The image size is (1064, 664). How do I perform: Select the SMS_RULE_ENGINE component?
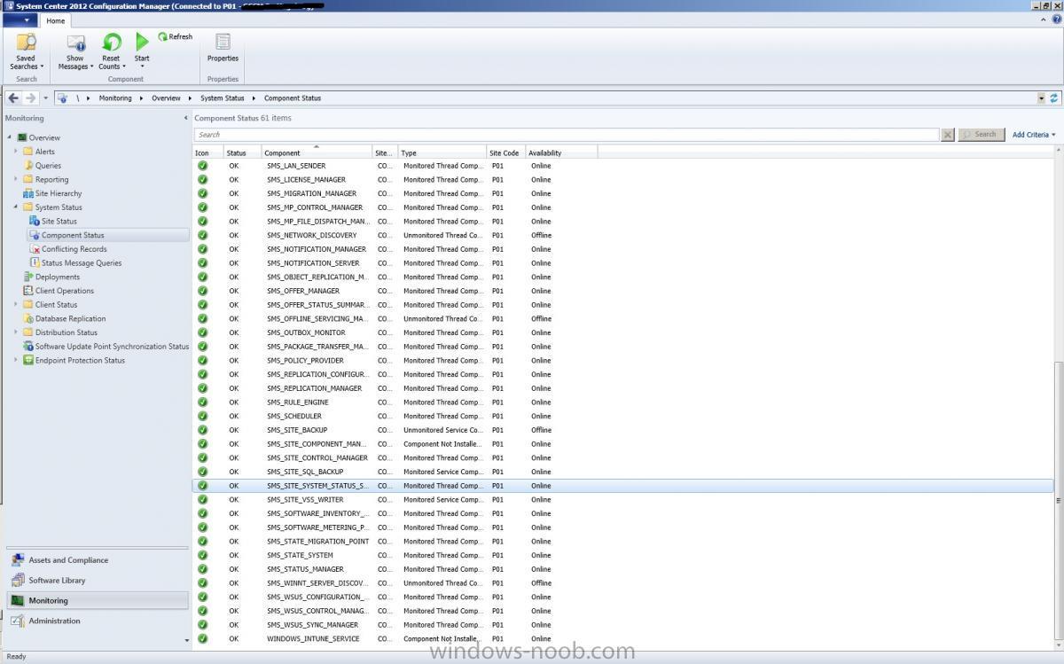(x=298, y=402)
